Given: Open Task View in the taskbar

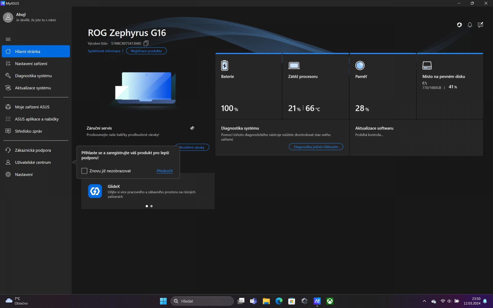Looking at the screenshot, I should (241, 301).
